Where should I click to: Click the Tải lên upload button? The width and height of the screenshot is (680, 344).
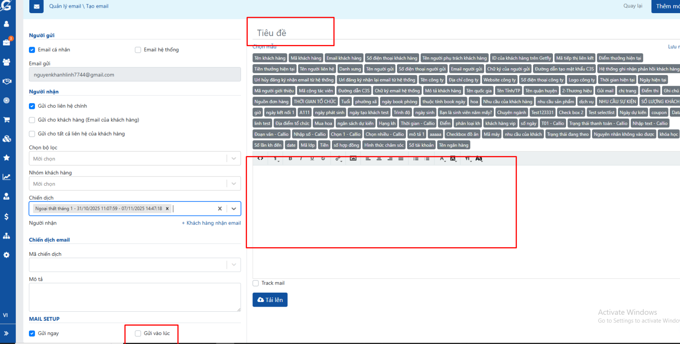[270, 300]
